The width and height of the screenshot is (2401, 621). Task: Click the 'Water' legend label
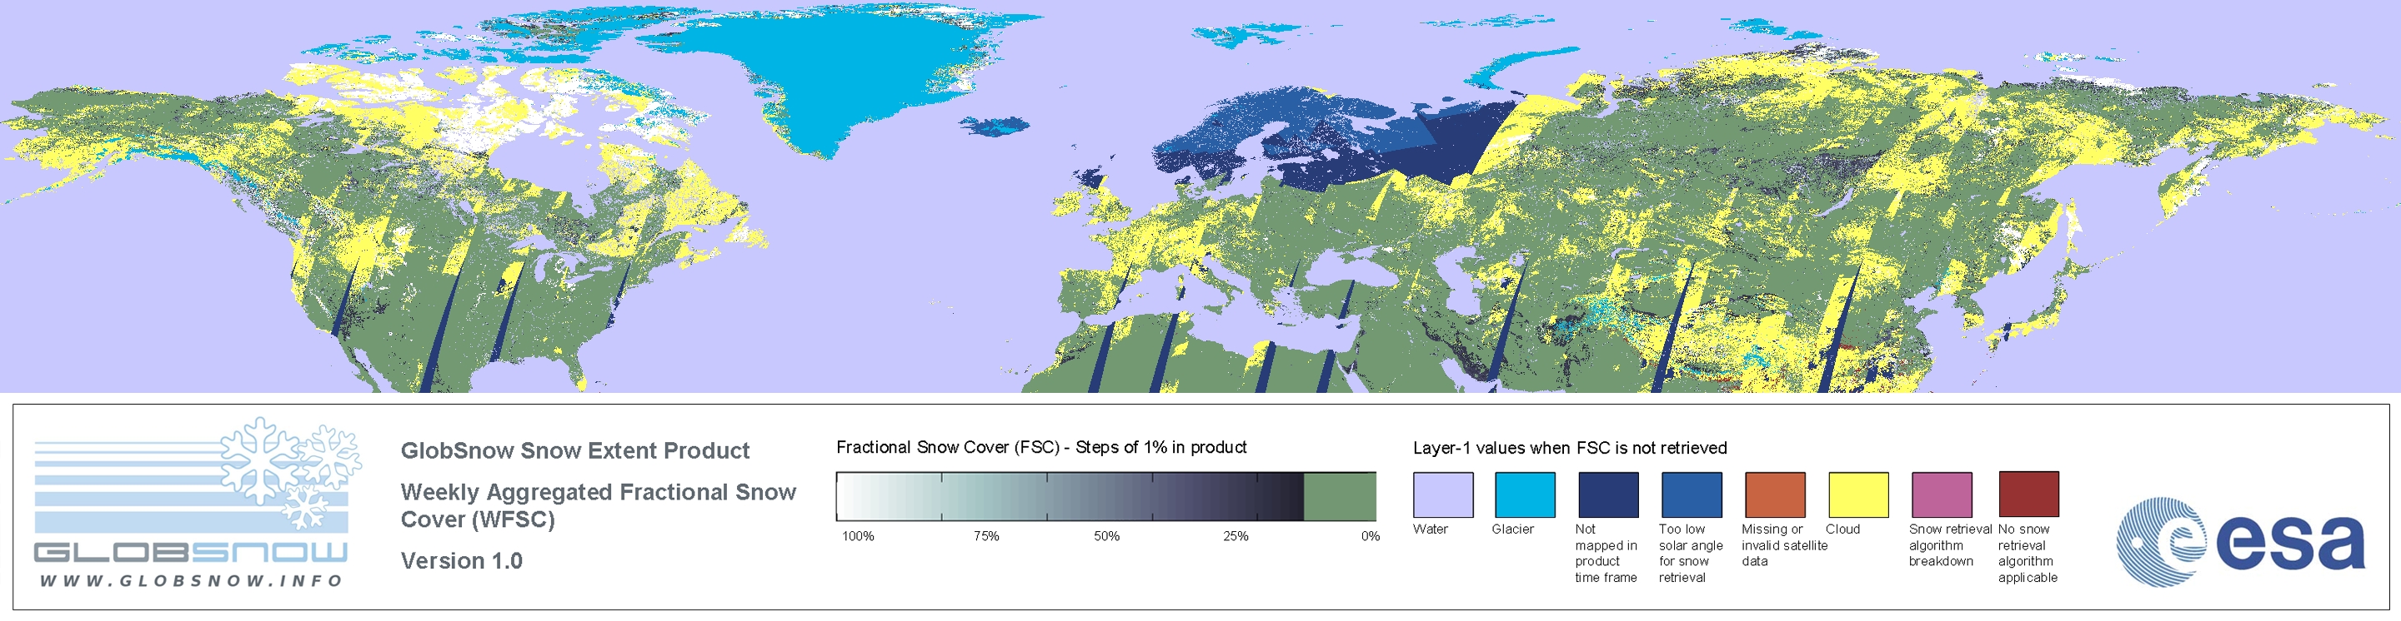pos(1431,529)
